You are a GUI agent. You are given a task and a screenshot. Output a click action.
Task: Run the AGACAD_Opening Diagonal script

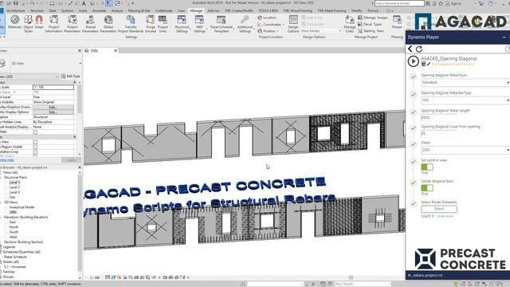413,61
